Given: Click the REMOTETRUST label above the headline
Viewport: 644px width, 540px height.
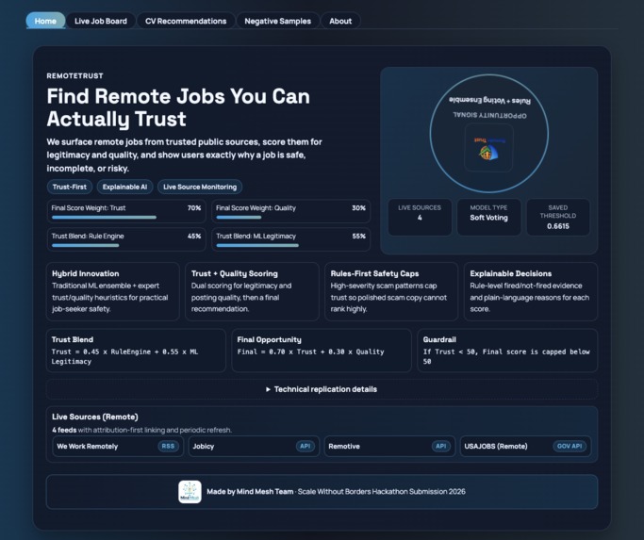Looking at the screenshot, I should pyautogui.click(x=74, y=76).
